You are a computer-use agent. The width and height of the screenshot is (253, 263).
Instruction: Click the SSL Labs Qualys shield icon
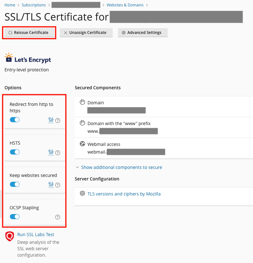tap(10, 236)
